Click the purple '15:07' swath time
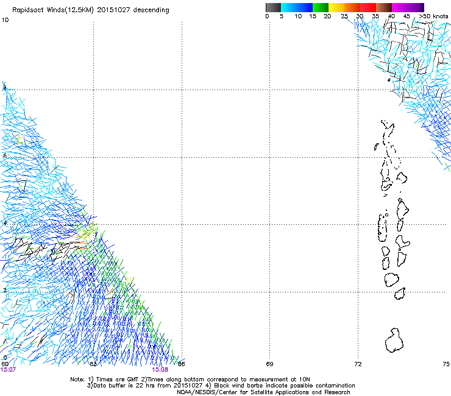The width and height of the screenshot is (451, 396). point(8,370)
